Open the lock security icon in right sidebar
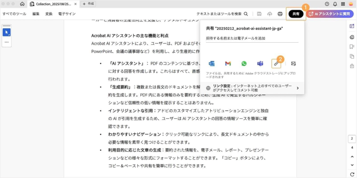 pyautogui.click(x=352, y=66)
